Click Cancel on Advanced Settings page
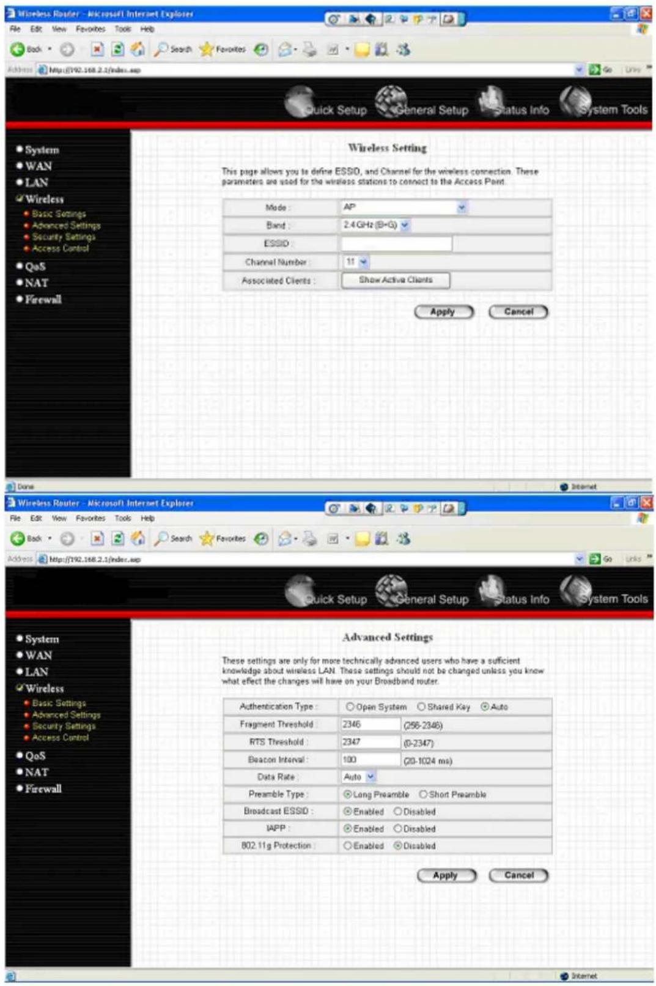 tap(518, 875)
